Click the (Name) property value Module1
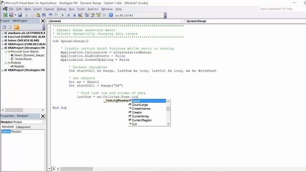Image resolution: width=306 pixels, height=172 pixels. 28,132
